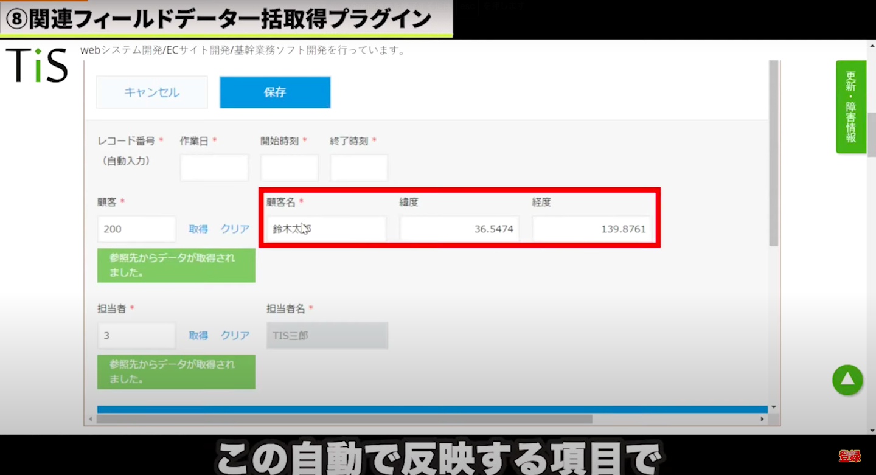Open the 更新・障害情報 side tab
The height and width of the screenshot is (475, 876).
[850, 107]
